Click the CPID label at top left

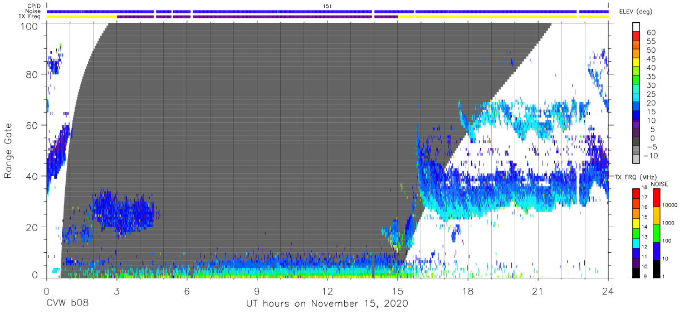[34, 6]
